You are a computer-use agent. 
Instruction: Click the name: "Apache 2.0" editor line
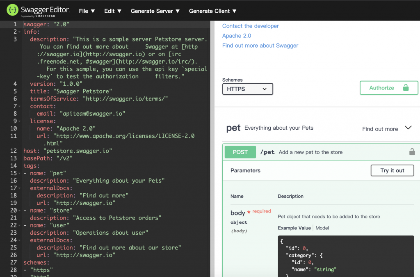coord(66,128)
